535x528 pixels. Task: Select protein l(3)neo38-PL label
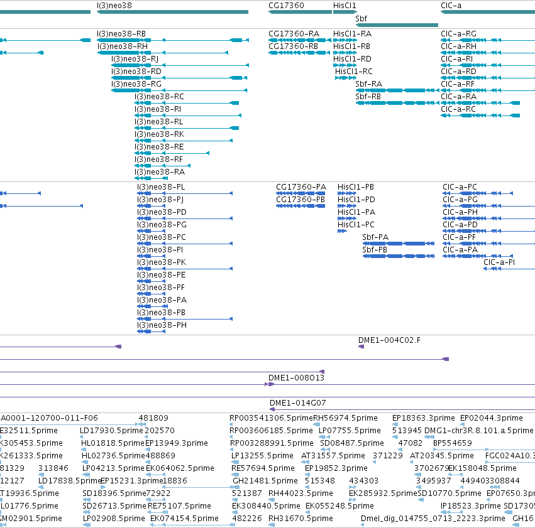coord(161,187)
